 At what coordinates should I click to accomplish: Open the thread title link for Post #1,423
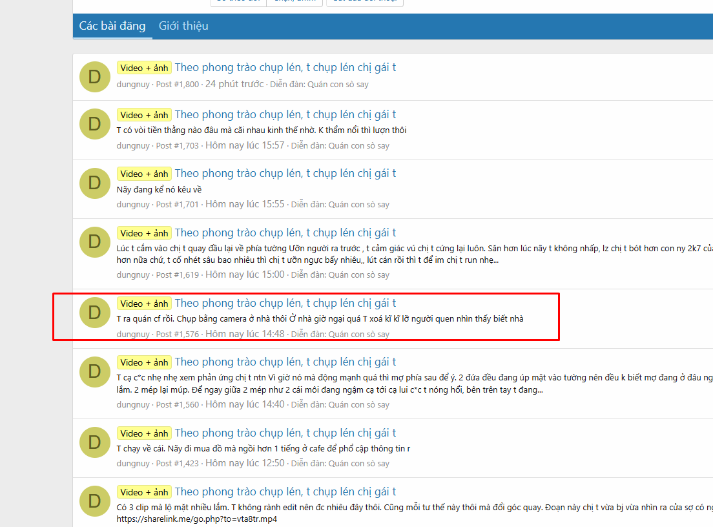[x=285, y=433]
